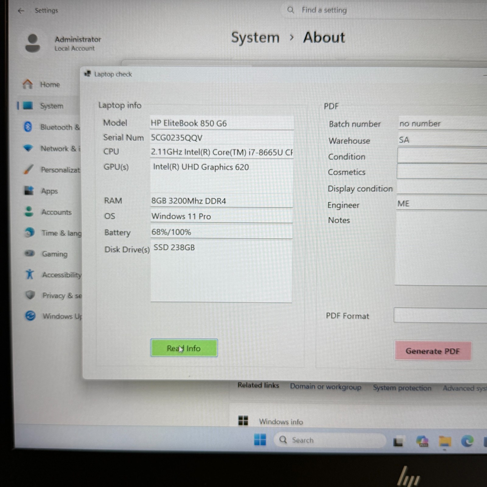The height and width of the screenshot is (487, 487).
Task: Select the Accessibility label in sidebar
Action: click(62, 275)
